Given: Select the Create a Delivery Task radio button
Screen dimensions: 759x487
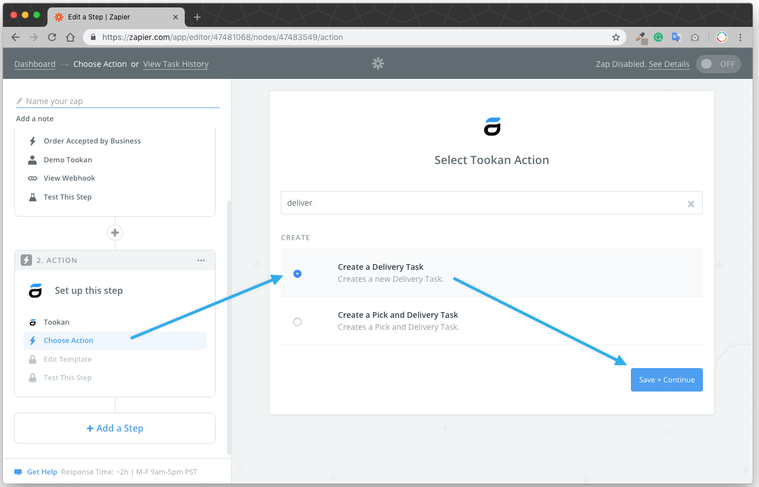Looking at the screenshot, I should (x=297, y=274).
